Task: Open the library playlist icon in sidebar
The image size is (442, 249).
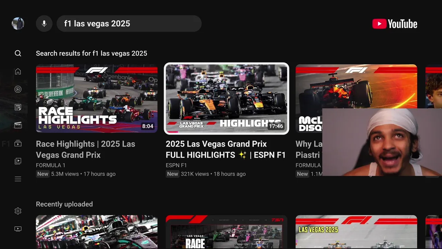Action: coord(18,161)
